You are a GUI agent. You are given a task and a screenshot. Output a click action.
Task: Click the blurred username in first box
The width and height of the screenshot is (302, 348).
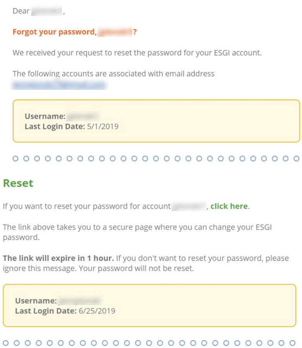(x=83, y=116)
